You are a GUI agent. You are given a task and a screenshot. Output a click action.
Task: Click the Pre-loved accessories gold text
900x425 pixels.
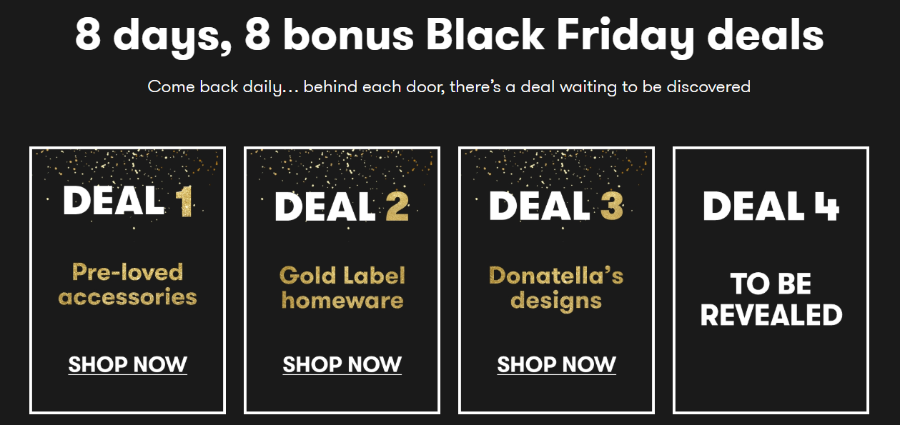[x=127, y=284]
